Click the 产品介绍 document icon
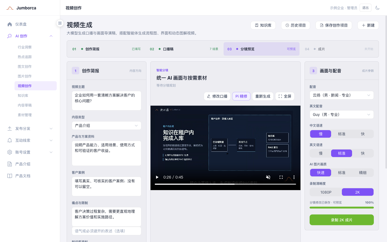The width and height of the screenshot is (387, 242). (x=10, y=164)
